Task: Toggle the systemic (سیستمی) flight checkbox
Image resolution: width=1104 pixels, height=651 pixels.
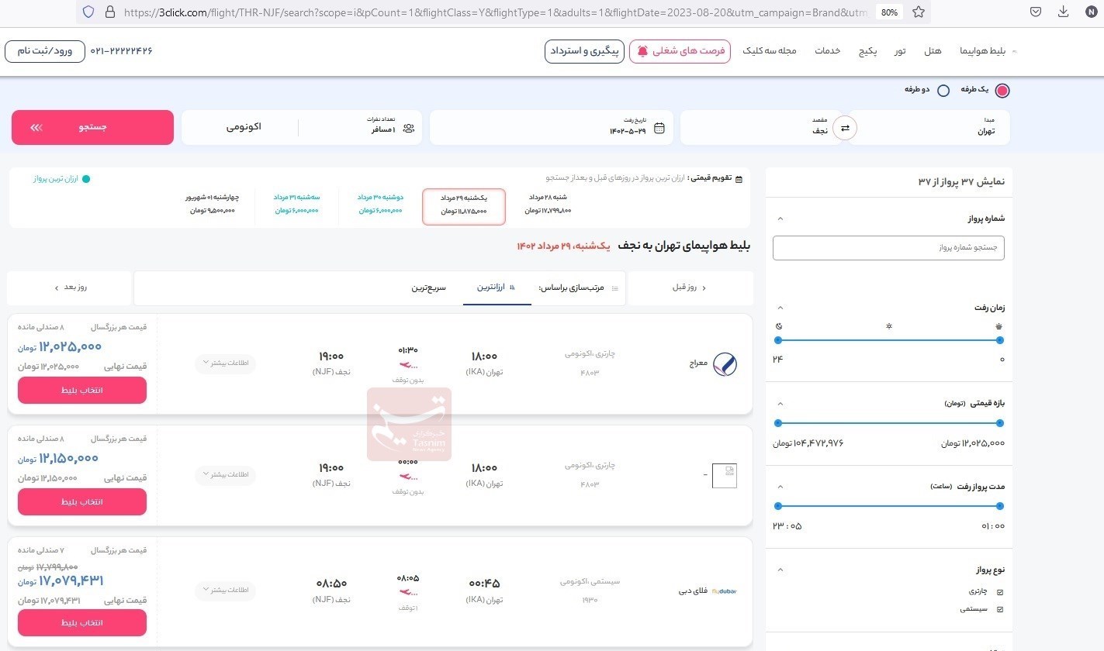Action: (x=999, y=609)
